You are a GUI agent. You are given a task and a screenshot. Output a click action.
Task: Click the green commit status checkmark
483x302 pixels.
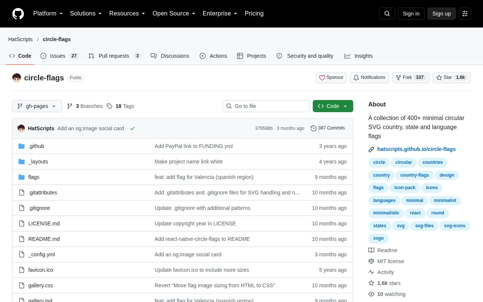pos(132,128)
